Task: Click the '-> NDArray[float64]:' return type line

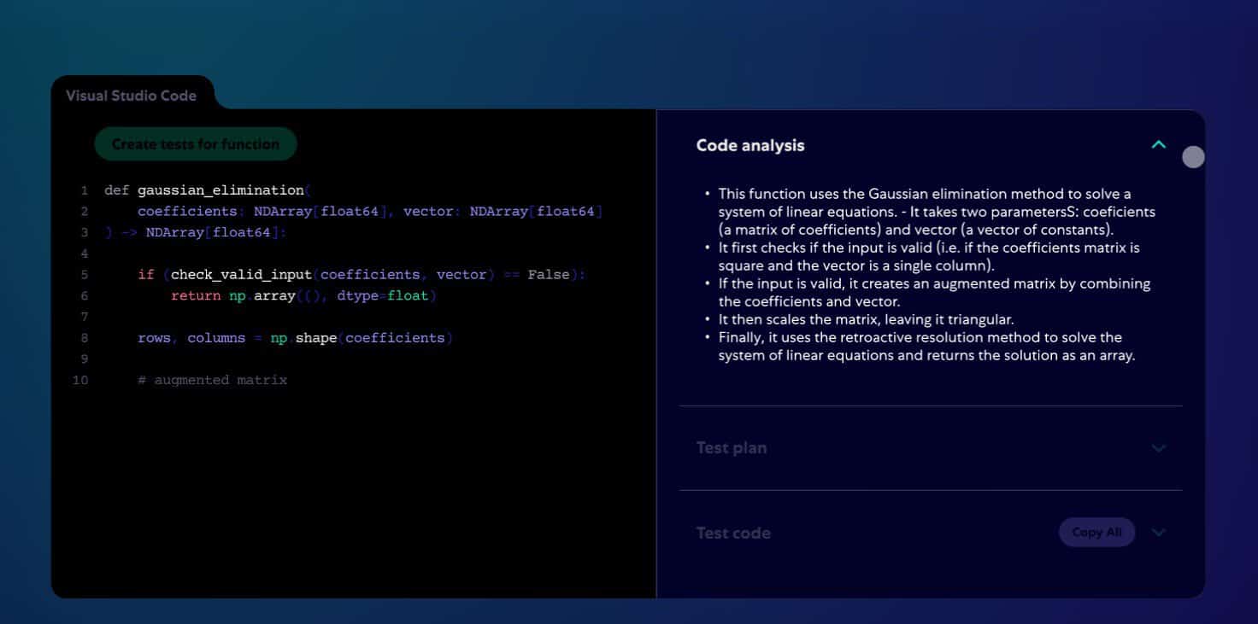Action: point(196,232)
